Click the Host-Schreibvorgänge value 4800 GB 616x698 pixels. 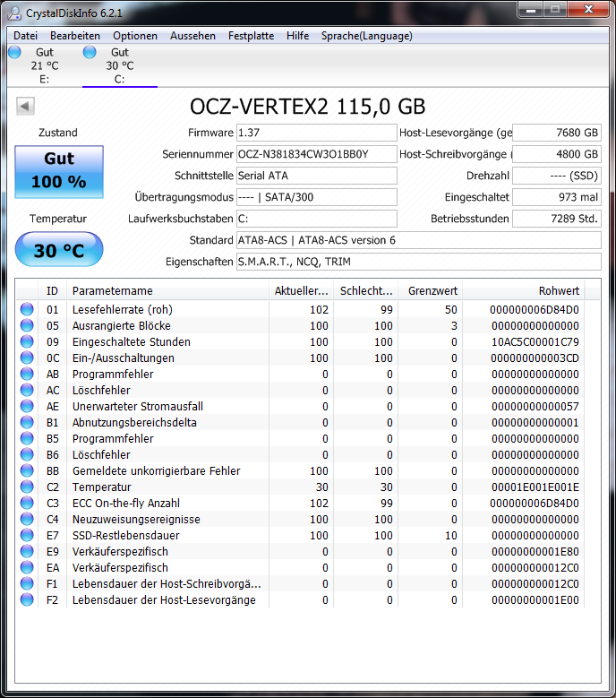pyautogui.click(x=557, y=154)
